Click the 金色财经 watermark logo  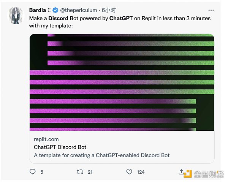(x=204, y=174)
